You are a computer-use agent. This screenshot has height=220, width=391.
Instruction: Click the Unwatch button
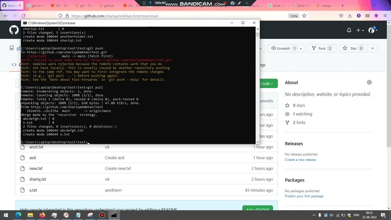pos(287,48)
